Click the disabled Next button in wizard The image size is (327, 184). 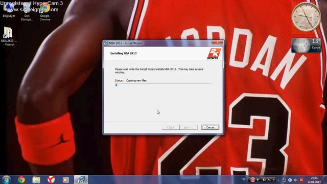pos(189,127)
